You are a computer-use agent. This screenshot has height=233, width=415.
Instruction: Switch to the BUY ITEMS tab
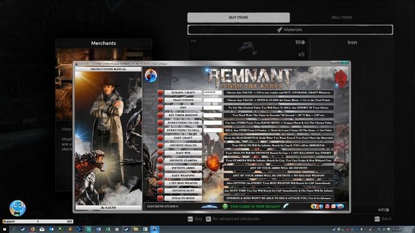coord(239,17)
